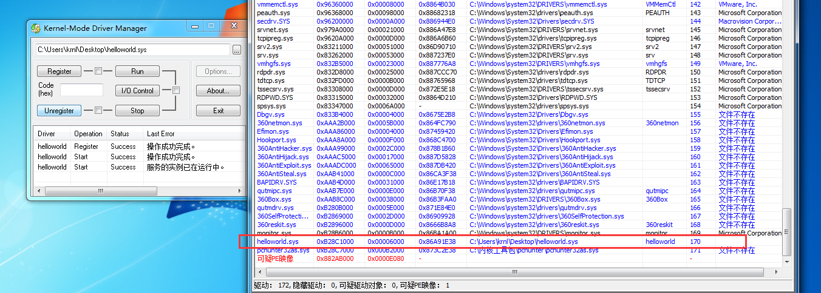This screenshot has height=293, width=821.
Task: Toggle checkbox linking Register and Run
Action: (98, 71)
